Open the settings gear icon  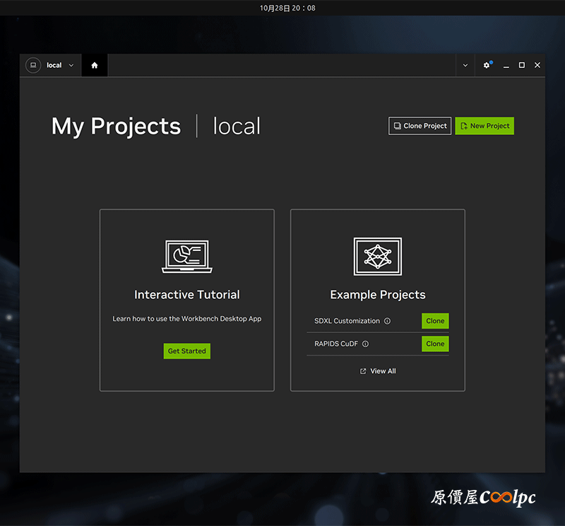487,65
